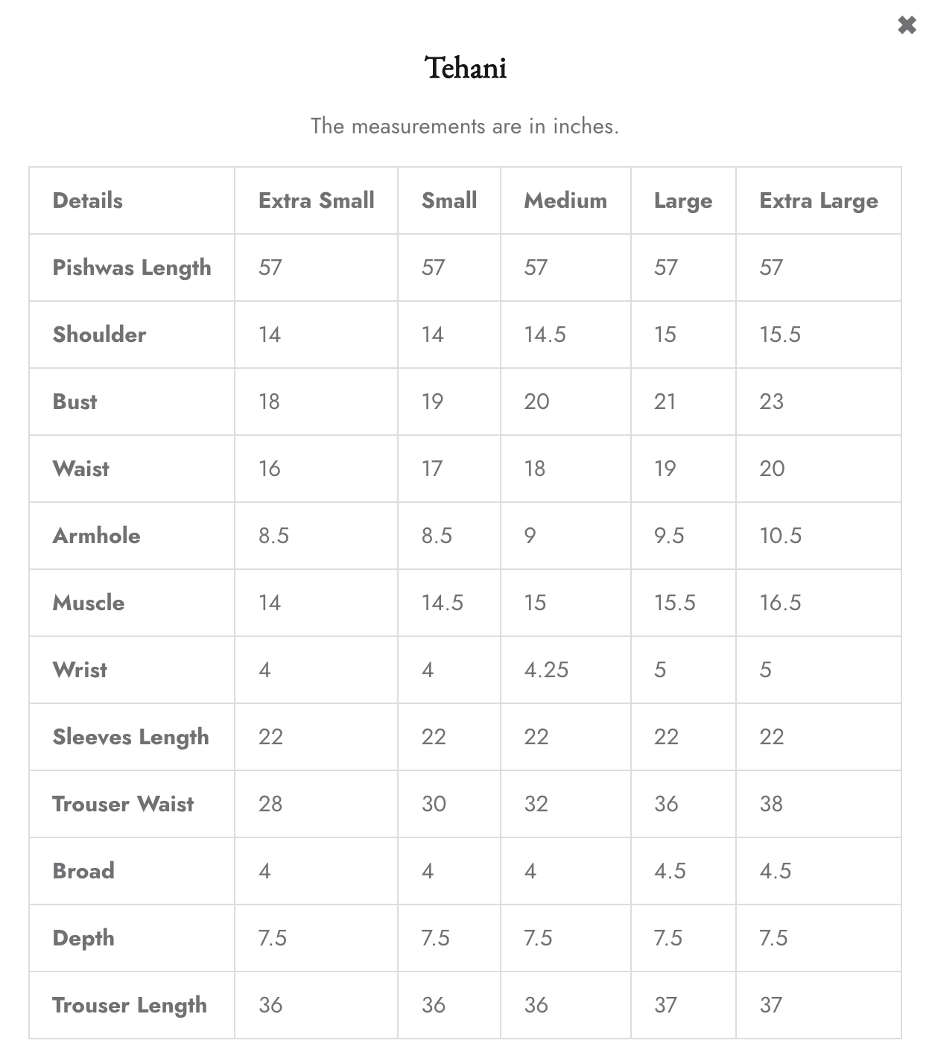Select the Small column header

coord(449,200)
